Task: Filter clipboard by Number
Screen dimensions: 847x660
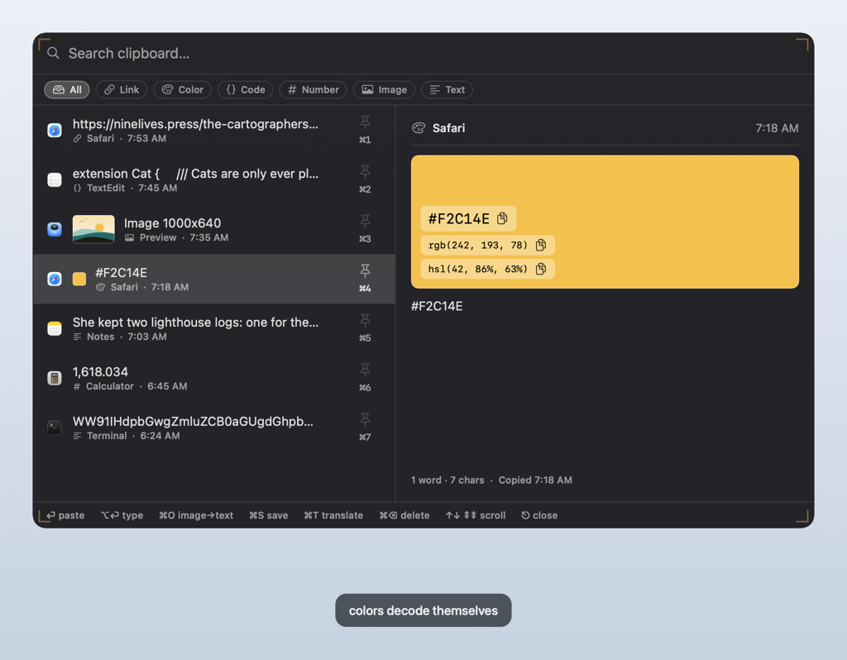Action: pyautogui.click(x=313, y=89)
